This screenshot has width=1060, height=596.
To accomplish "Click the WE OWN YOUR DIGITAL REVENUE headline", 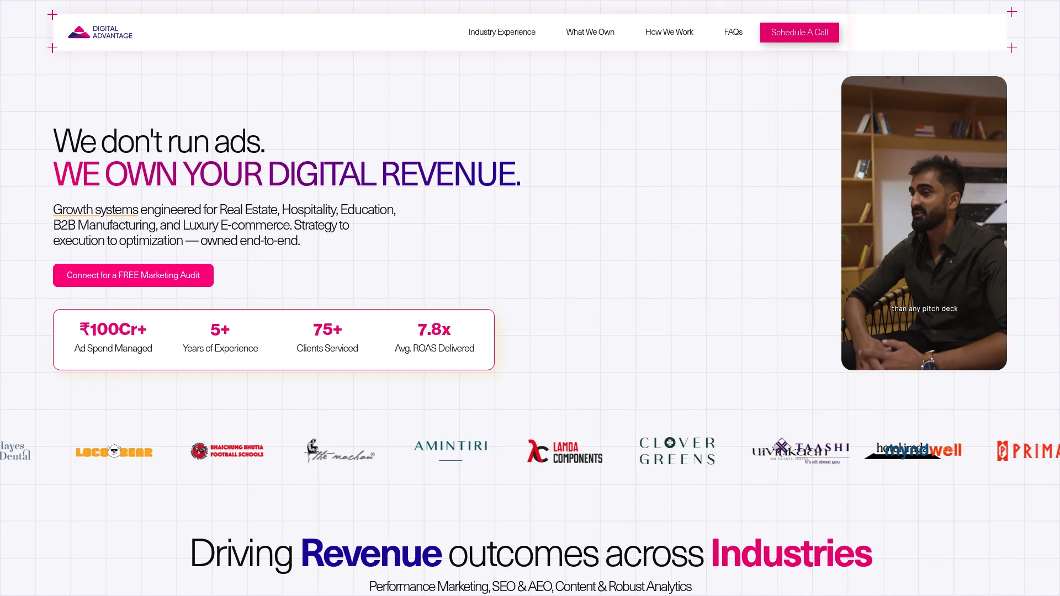I will (287, 174).
